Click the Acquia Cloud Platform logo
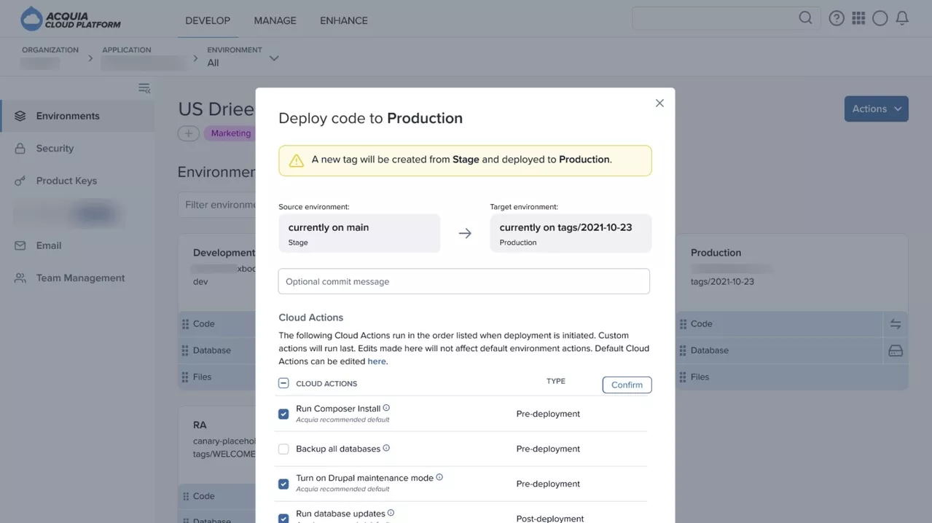This screenshot has height=523, width=932. (71, 20)
